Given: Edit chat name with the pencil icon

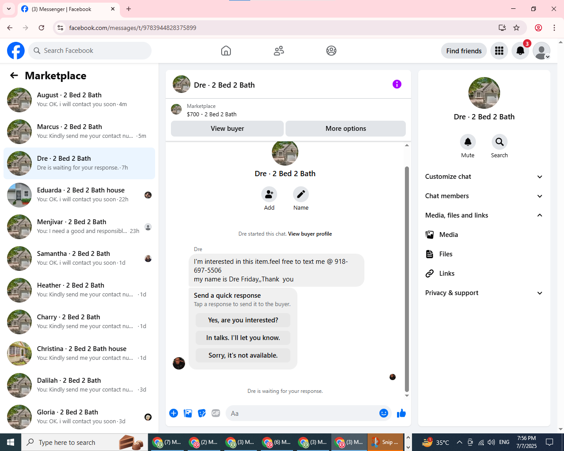Looking at the screenshot, I should (301, 194).
